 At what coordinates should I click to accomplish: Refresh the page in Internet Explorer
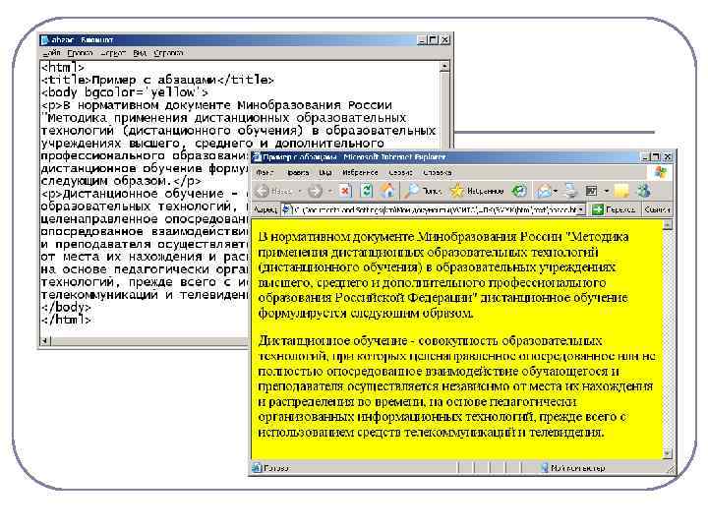[x=367, y=191]
